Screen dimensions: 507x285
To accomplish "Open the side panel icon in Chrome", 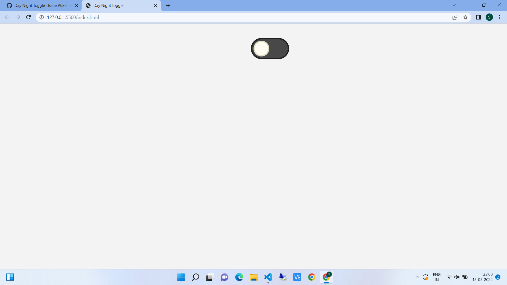I will point(478,17).
